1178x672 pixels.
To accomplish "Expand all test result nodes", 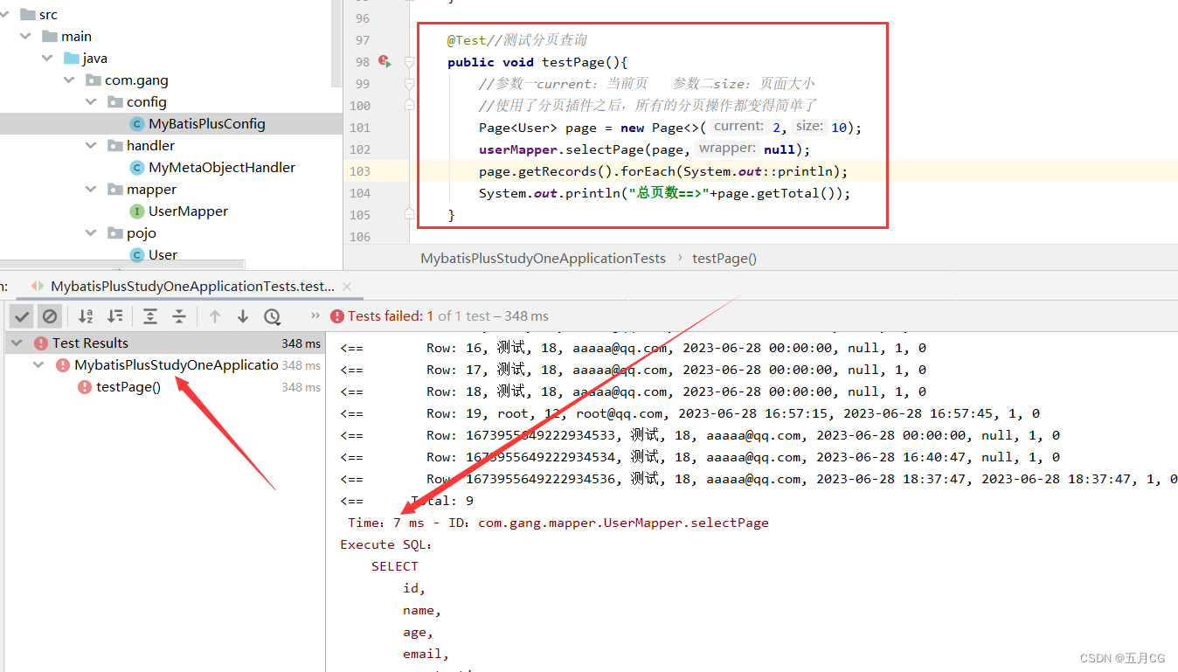I will coord(150,316).
